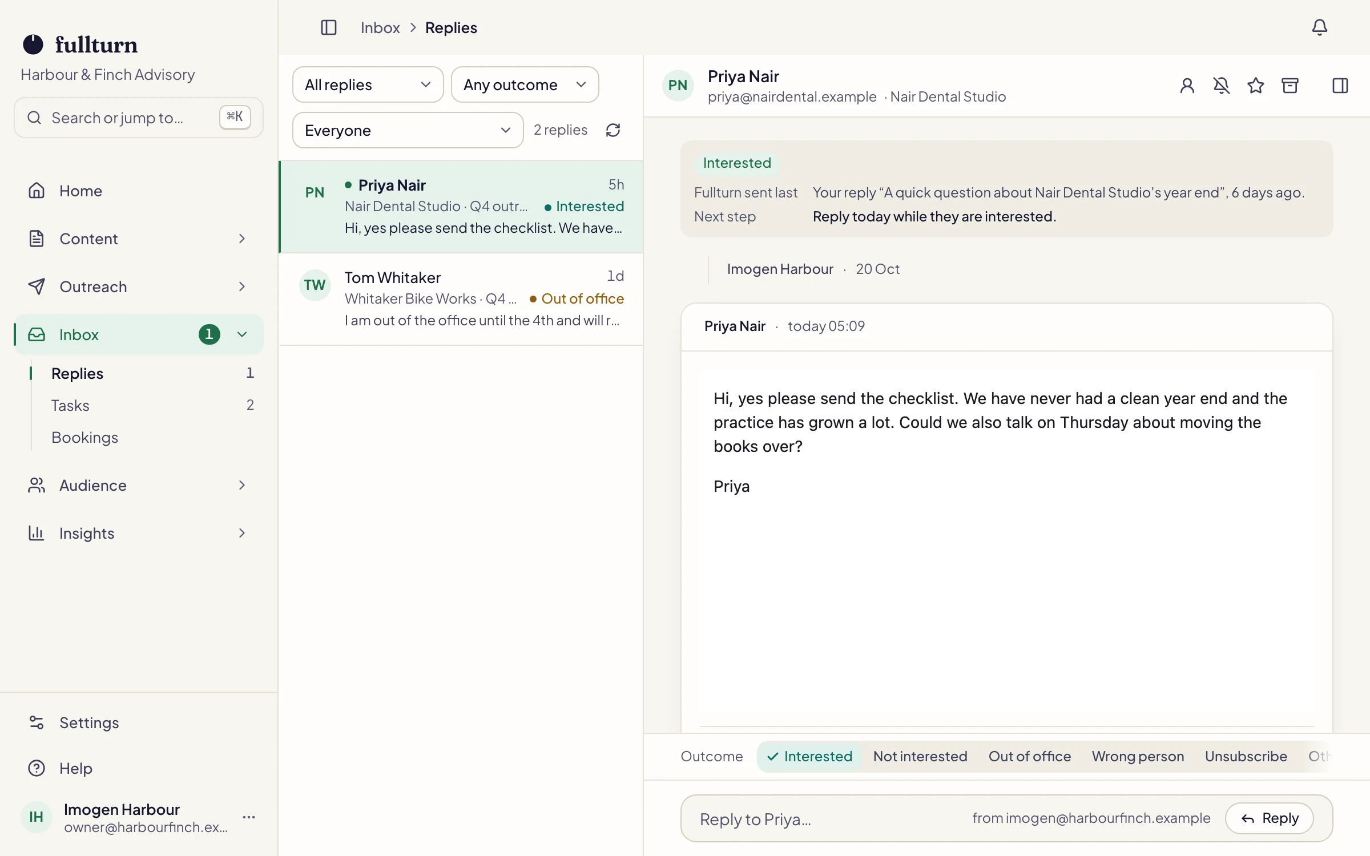Set outcome to Unsubscribe
1370x856 pixels.
(1246, 756)
